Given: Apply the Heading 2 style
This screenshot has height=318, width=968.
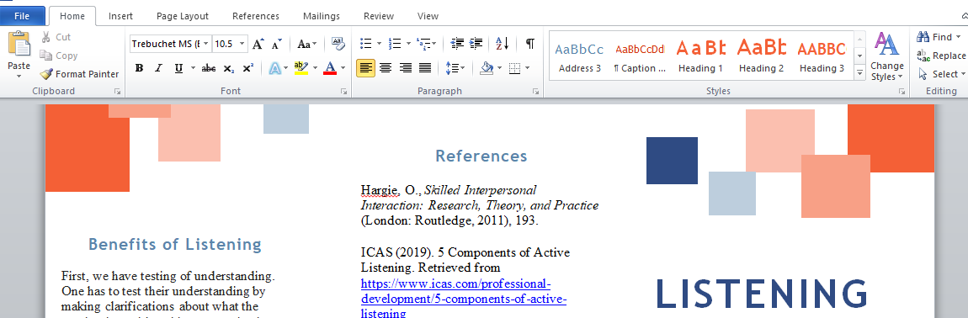Looking at the screenshot, I should click(x=761, y=56).
